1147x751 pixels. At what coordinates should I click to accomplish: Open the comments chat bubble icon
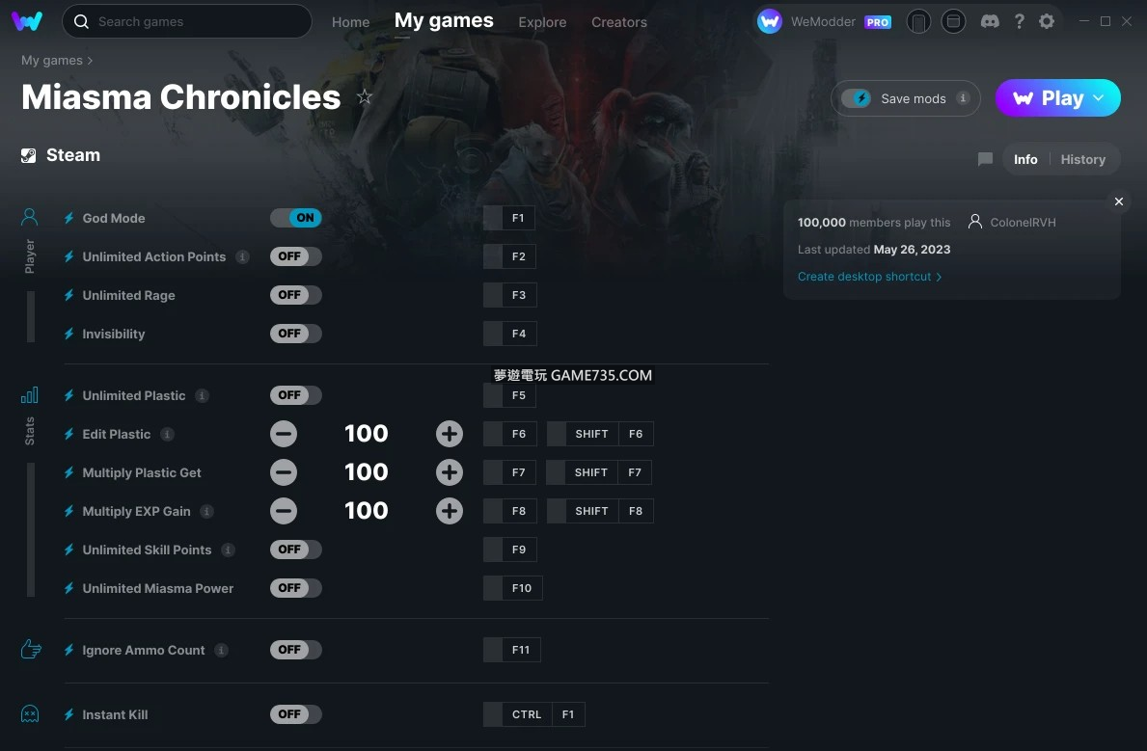click(985, 159)
